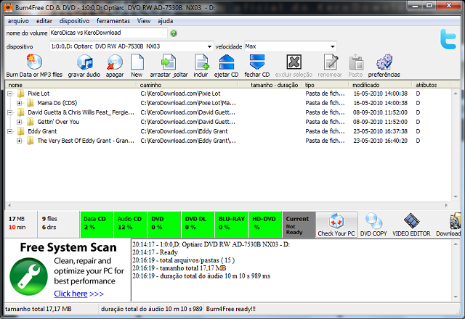Click green icon beside volume name
This screenshot has height=319, width=465.
174,33
